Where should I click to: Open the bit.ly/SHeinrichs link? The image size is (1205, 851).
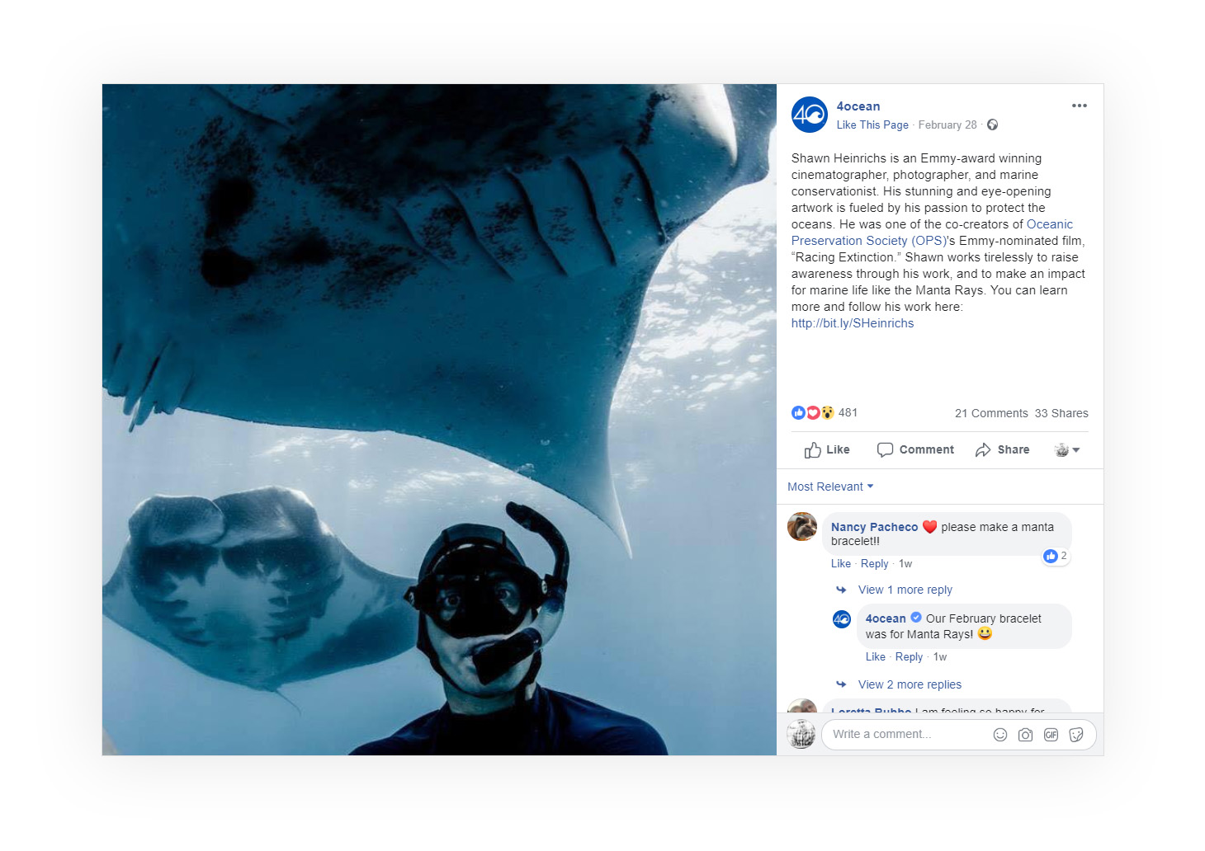click(x=853, y=323)
